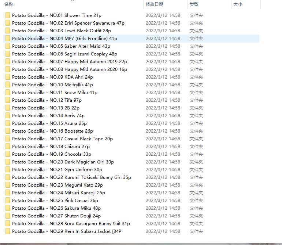Select folder name NO.20 Dark Magician Girl 30p
Viewport: 282px width, 245px height.
pyautogui.click(x=63, y=162)
